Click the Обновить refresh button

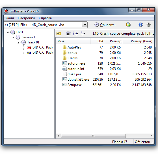point(105,25)
